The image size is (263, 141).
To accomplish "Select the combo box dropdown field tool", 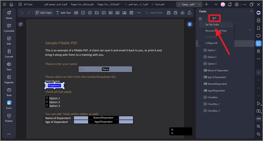I will click(x=97, y=13).
